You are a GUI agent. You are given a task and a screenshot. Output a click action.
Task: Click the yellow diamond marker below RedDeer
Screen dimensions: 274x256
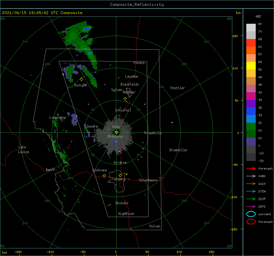125,99
